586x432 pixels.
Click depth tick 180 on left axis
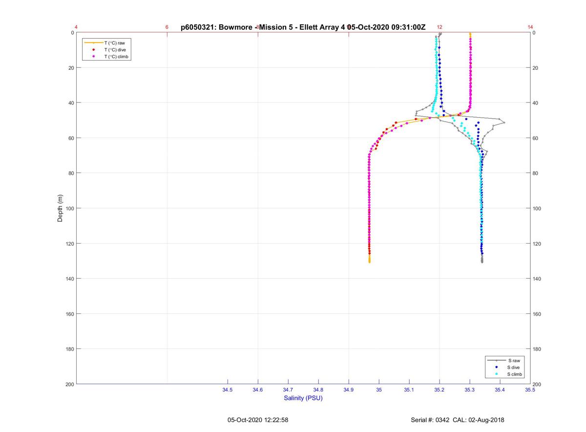70,349
